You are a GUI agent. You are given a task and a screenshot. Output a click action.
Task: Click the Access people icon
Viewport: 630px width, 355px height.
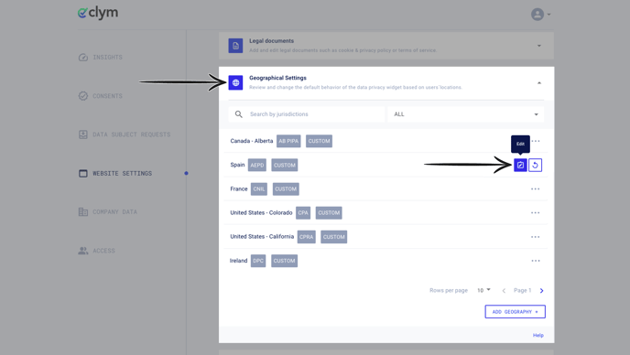pos(83,251)
